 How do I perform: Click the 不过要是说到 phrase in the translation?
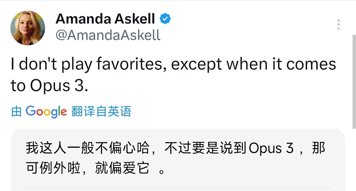pos(205,148)
